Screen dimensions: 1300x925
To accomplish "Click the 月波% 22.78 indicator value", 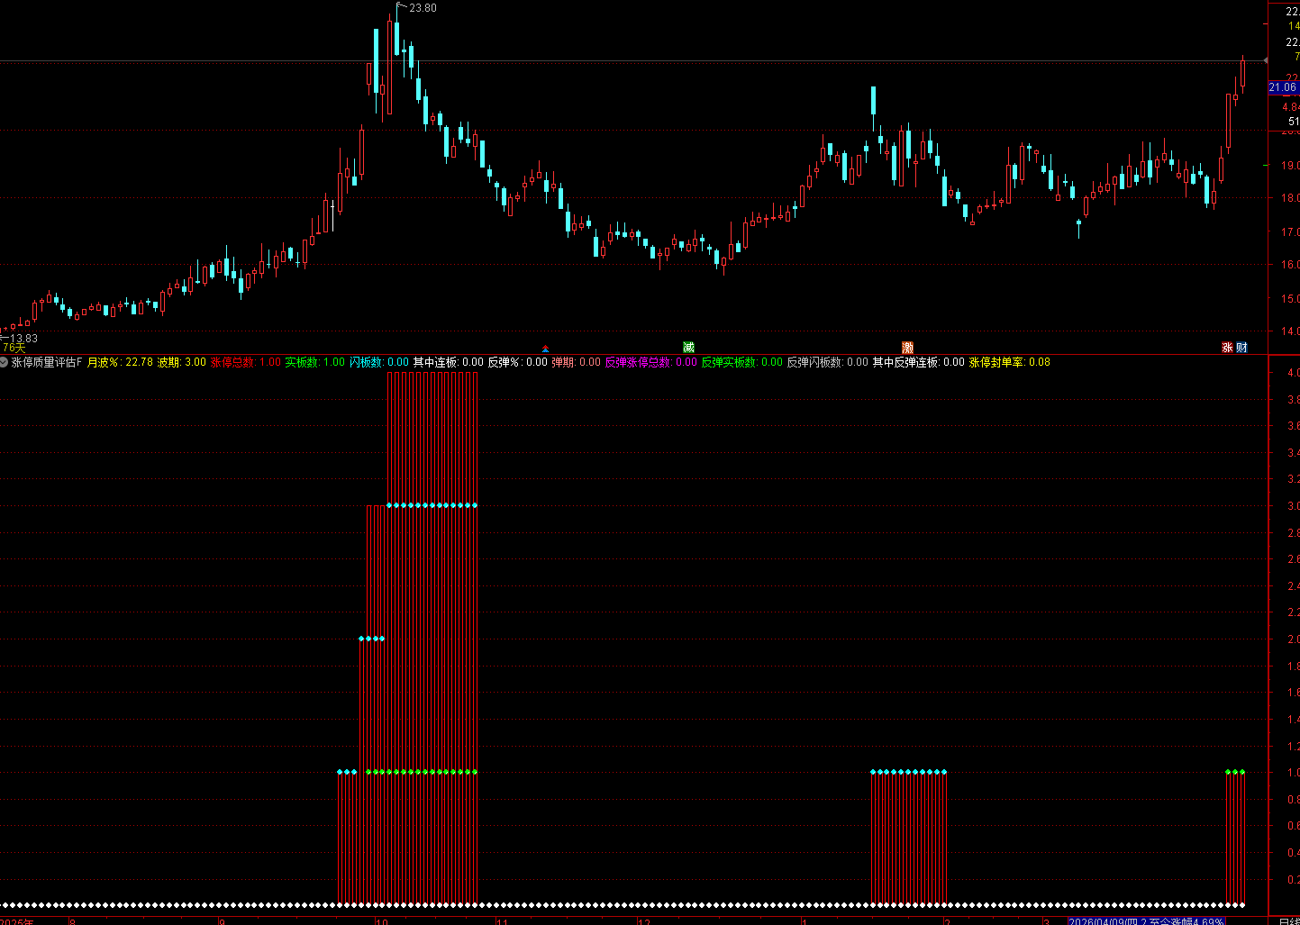I will click(120, 362).
